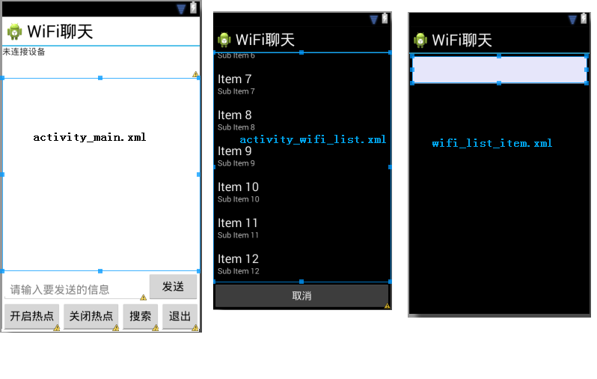Viewport: 597px width, 379px height.
Task: Select list row Item 12
Action: click(x=302, y=264)
